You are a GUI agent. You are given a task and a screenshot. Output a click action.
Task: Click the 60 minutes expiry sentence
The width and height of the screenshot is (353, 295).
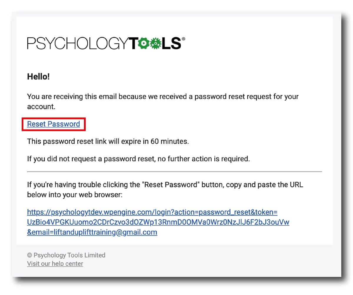pyautogui.click(x=108, y=141)
